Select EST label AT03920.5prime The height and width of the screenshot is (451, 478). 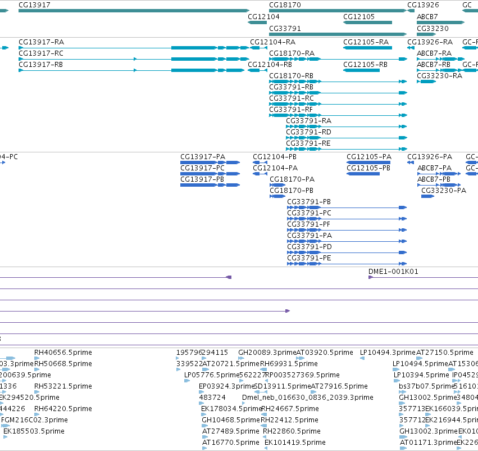(x=325, y=353)
